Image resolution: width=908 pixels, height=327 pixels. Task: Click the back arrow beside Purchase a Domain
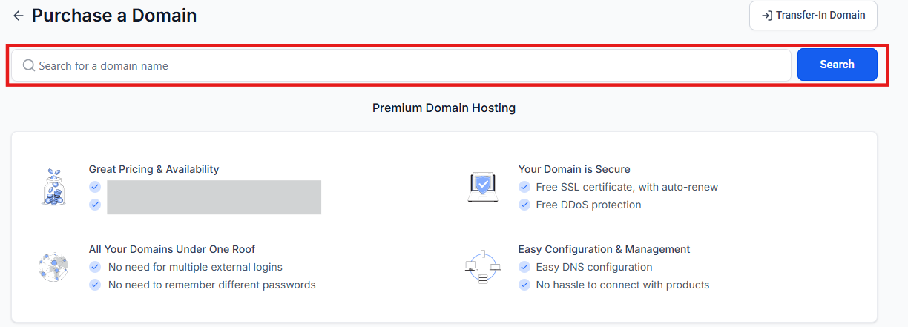pyautogui.click(x=19, y=16)
